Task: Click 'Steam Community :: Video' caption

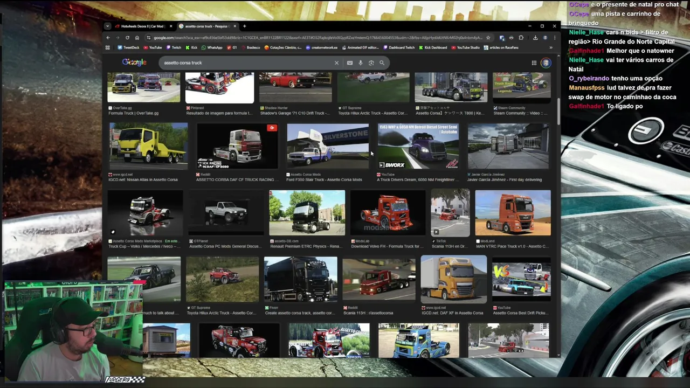Action: coord(520,113)
